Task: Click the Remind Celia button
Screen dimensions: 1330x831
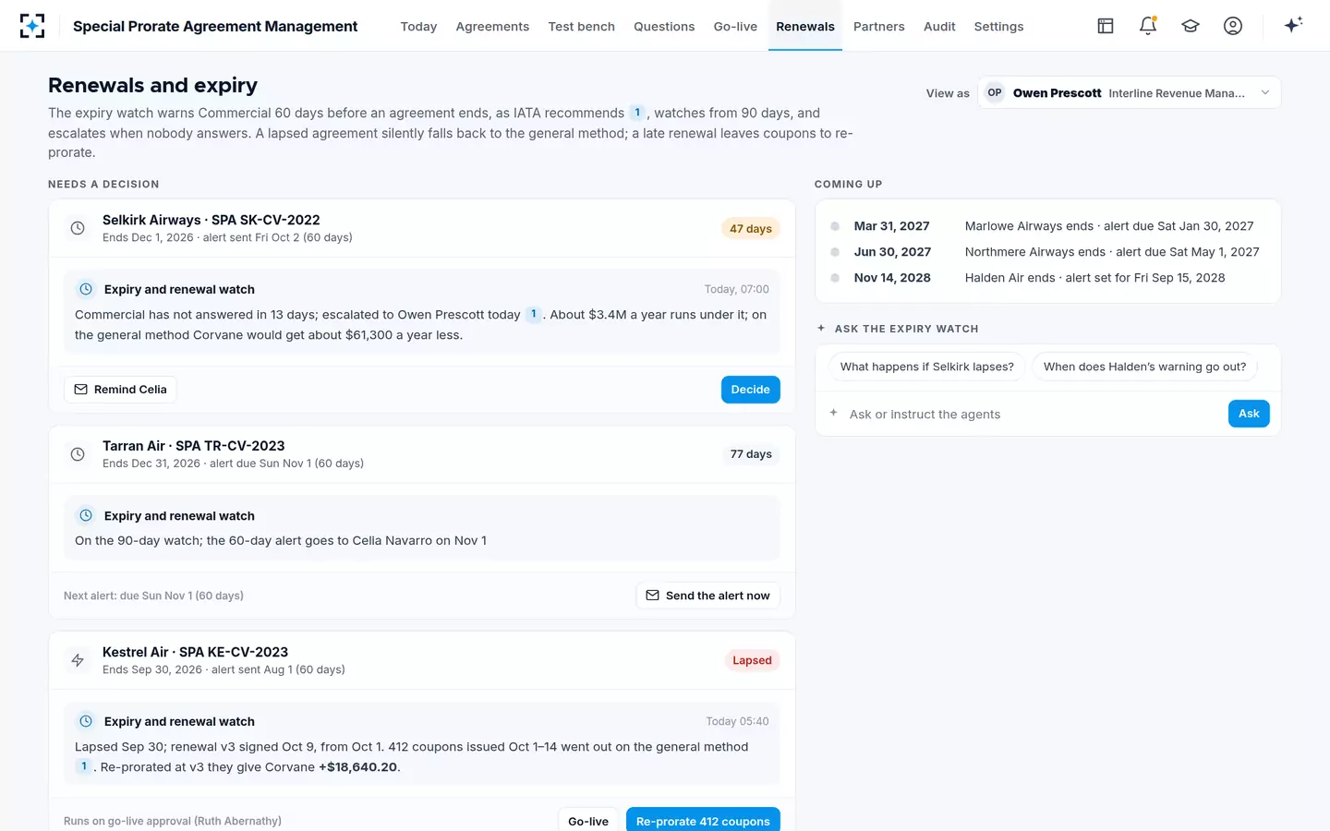Action: tap(120, 390)
